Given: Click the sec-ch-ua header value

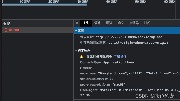Looking at the screenshot, I should (x=139, y=73).
